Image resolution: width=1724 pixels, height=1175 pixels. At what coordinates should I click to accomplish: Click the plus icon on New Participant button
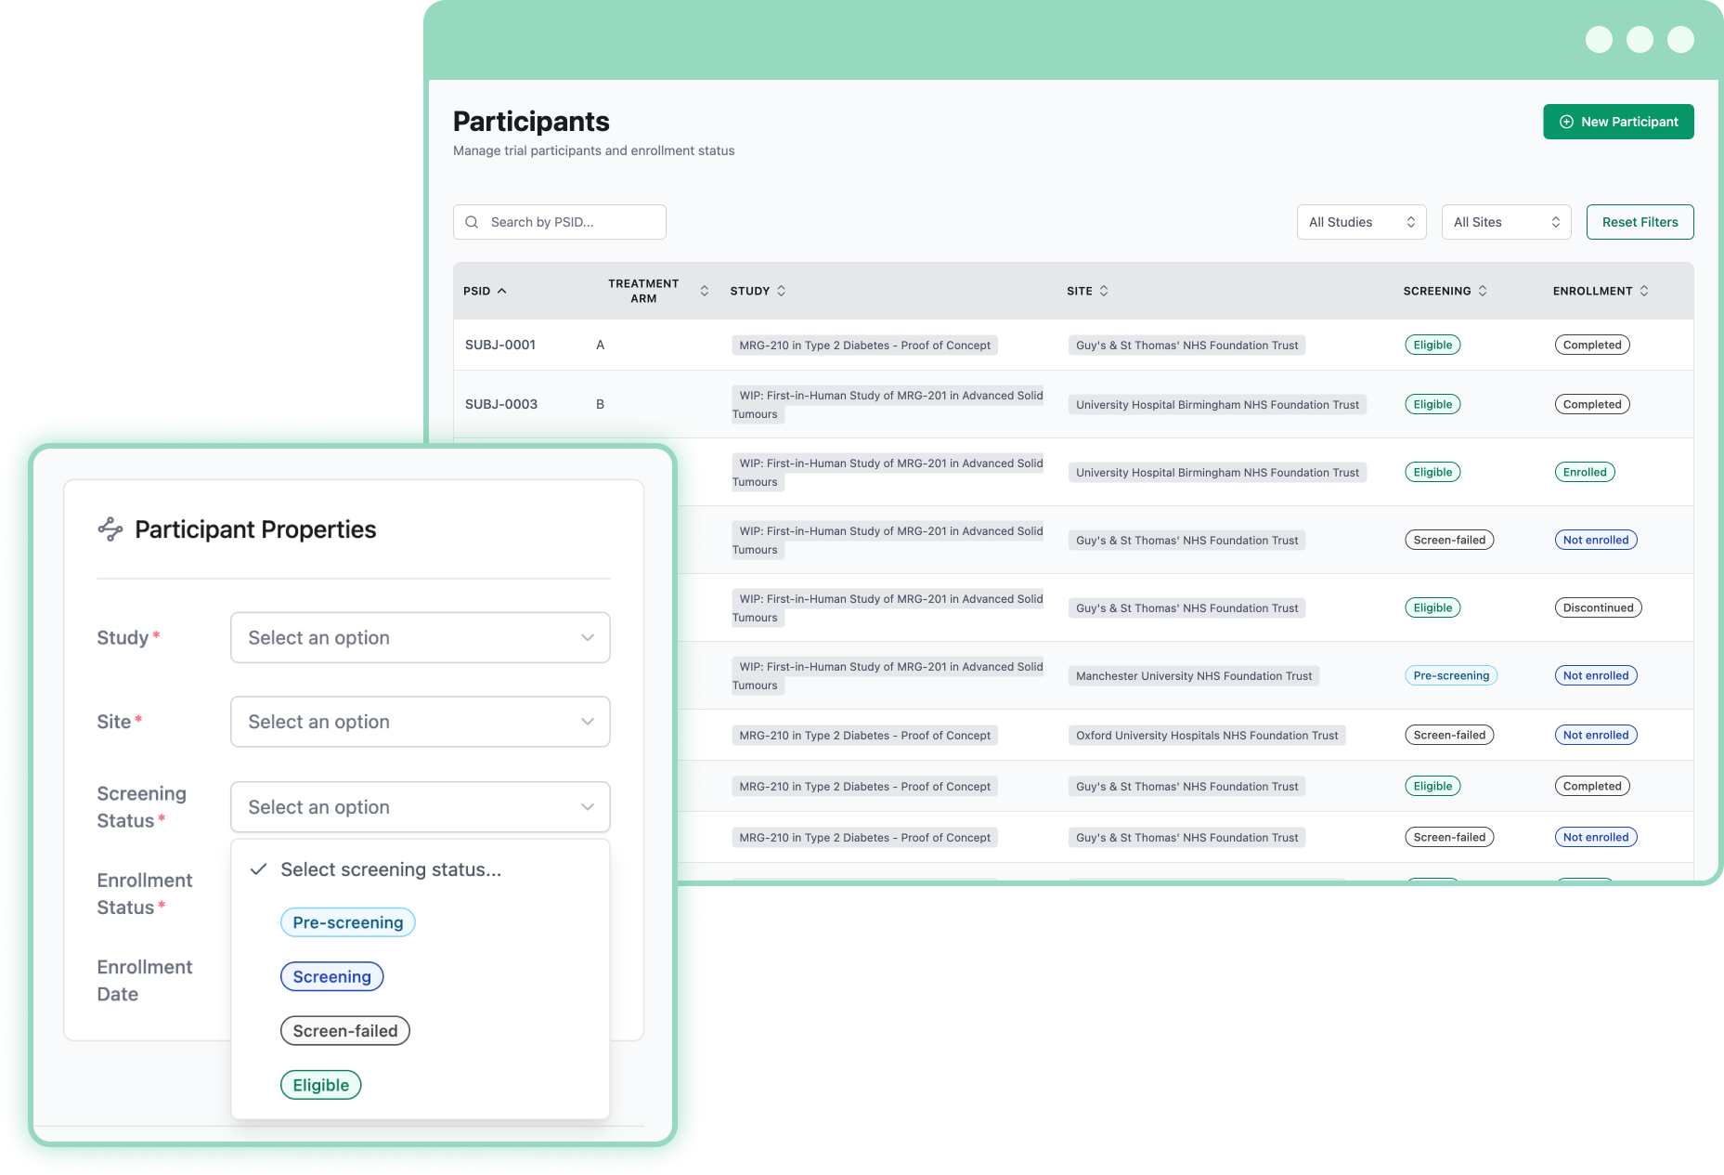click(1566, 122)
